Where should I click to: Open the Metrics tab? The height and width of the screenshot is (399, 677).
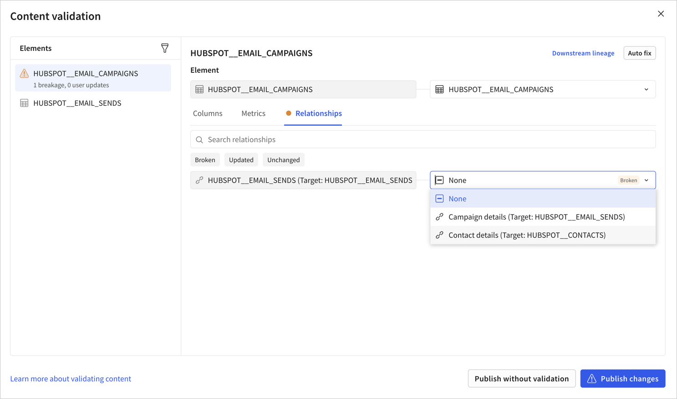click(x=253, y=113)
